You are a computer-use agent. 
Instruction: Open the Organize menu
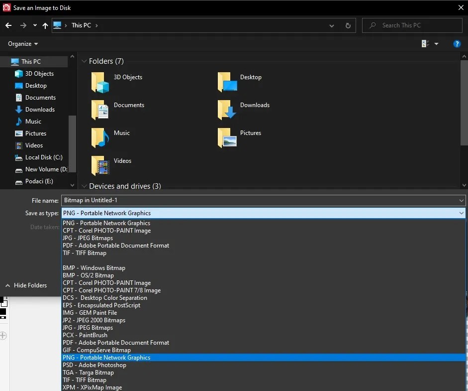[x=23, y=44]
